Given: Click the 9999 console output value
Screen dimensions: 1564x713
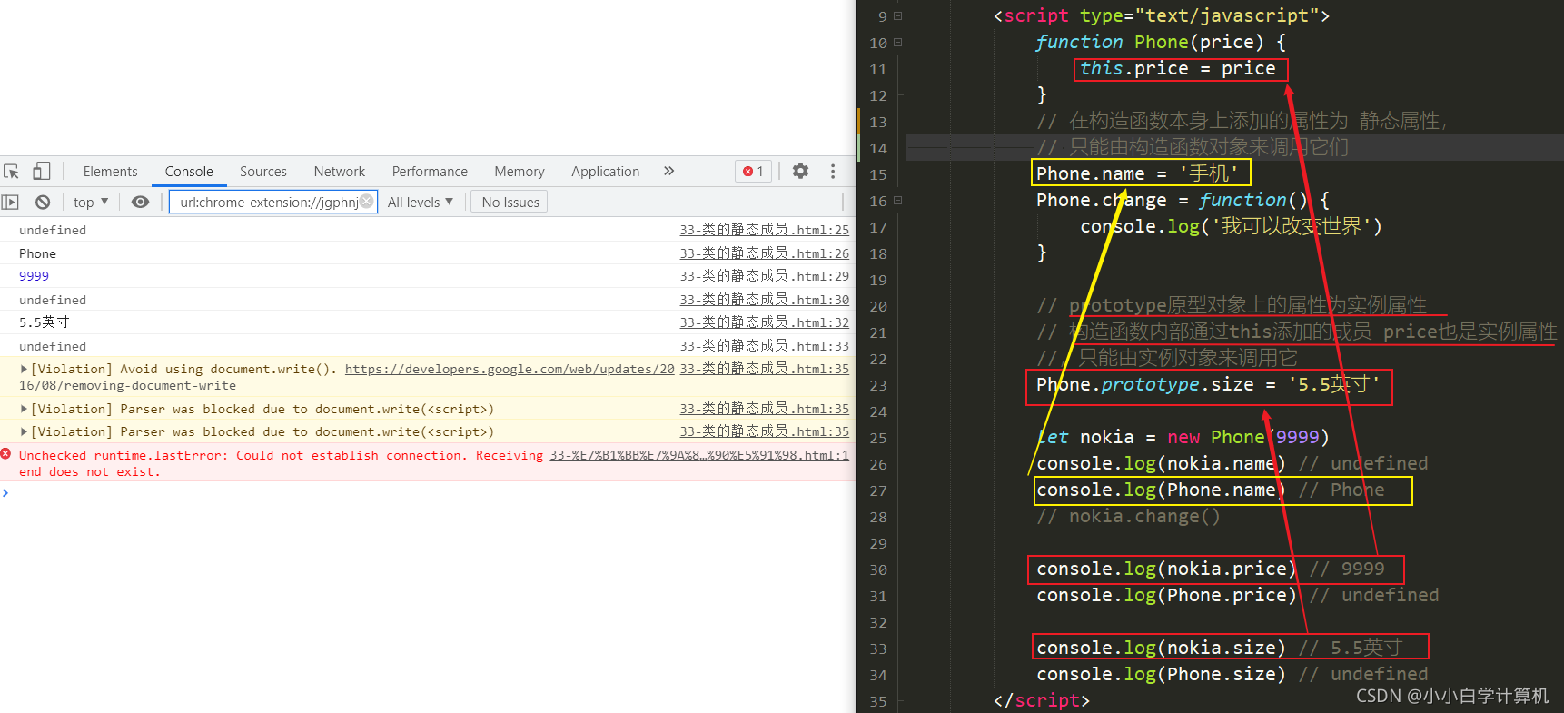Looking at the screenshot, I should click(34, 276).
